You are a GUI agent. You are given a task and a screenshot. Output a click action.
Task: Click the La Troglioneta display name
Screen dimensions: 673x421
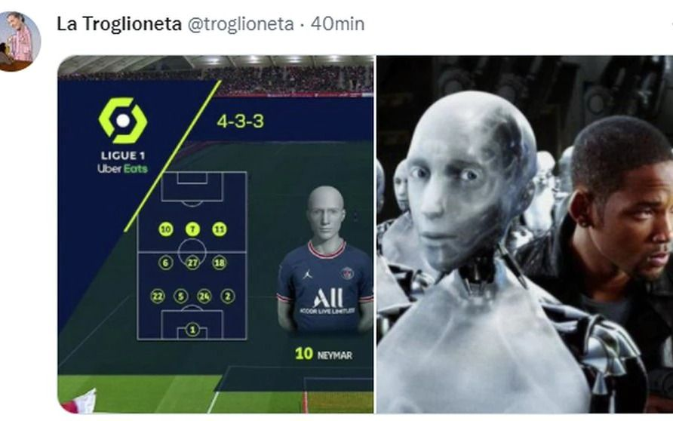pyautogui.click(x=119, y=23)
